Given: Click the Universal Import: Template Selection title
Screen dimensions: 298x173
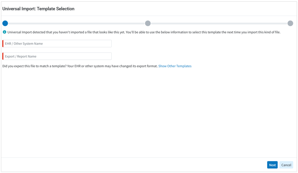Looking at the screenshot, I should tap(38, 9).
